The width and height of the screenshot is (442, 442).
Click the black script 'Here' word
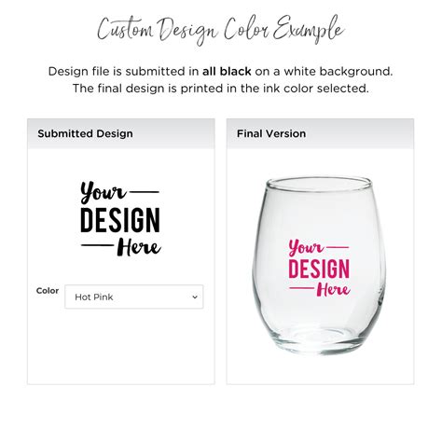point(139,247)
